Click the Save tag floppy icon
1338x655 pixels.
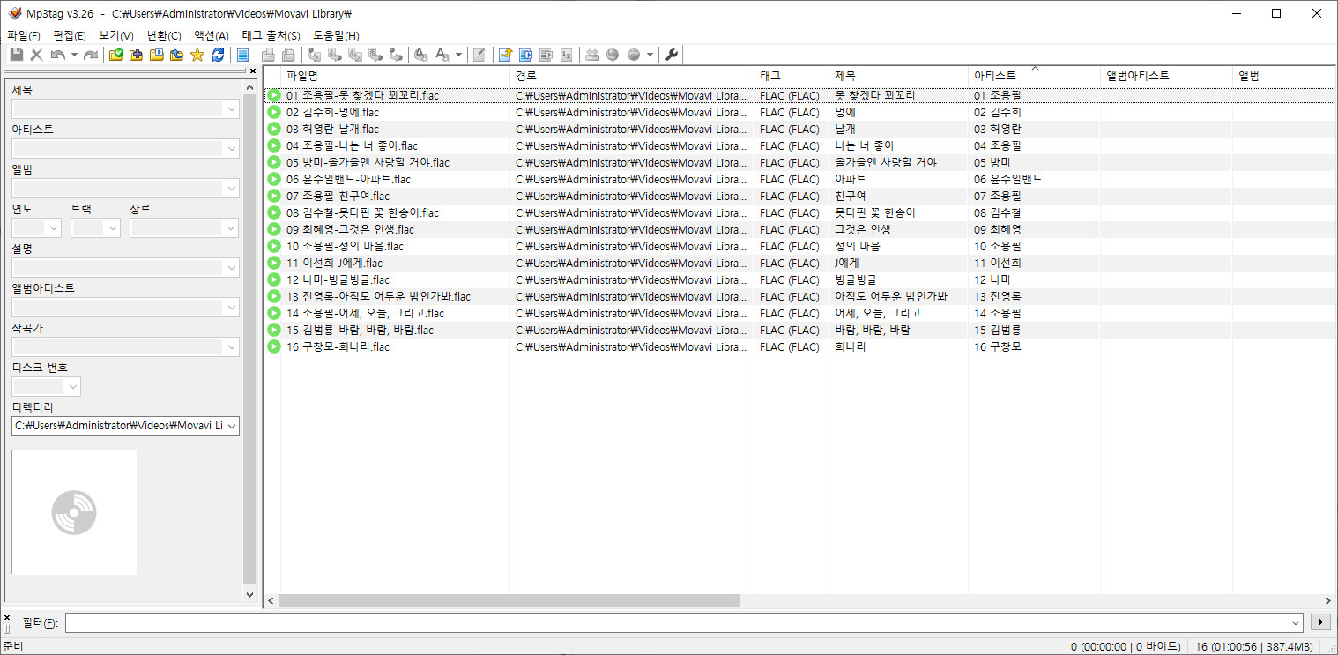pos(17,55)
